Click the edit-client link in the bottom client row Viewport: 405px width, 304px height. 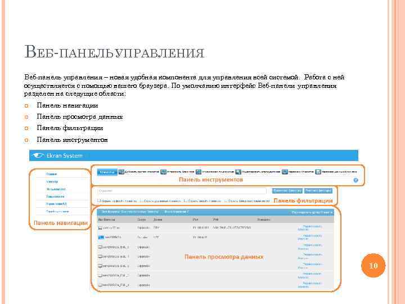[x=310, y=285]
